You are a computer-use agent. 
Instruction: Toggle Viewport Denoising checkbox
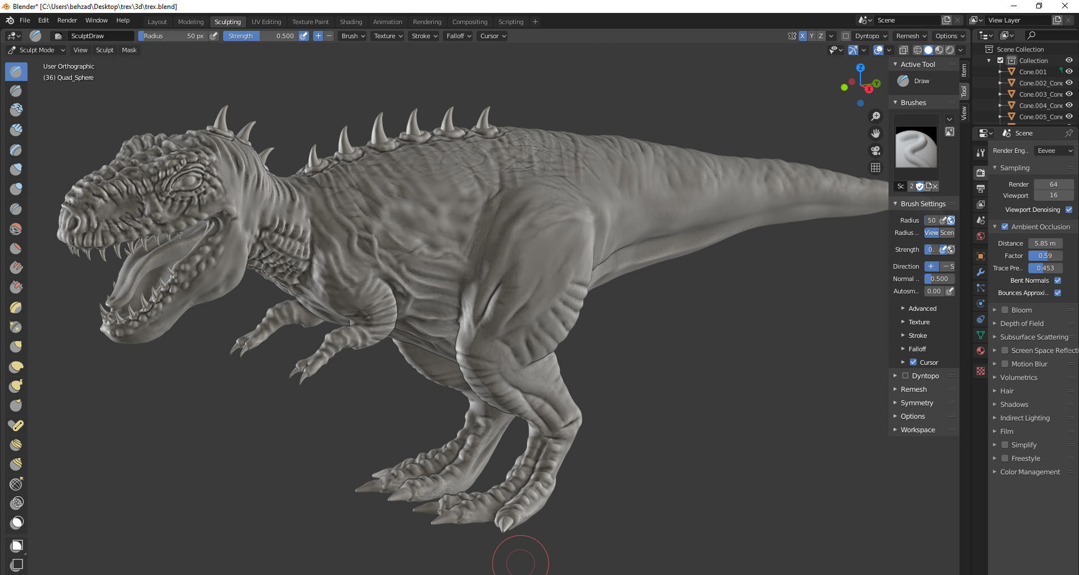tap(1069, 210)
